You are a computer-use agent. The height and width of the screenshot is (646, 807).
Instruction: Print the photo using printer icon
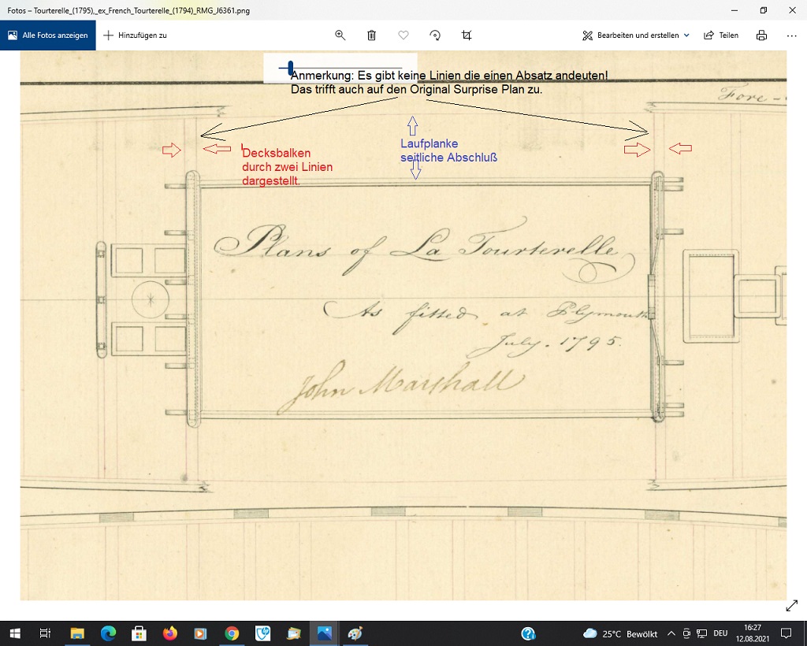point(761,35)
